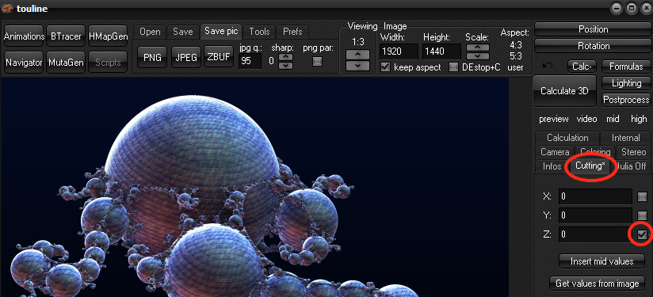Decrease Viewing ratio with down arrow
This screenshot has height=297, width=653.
[357, 65]
